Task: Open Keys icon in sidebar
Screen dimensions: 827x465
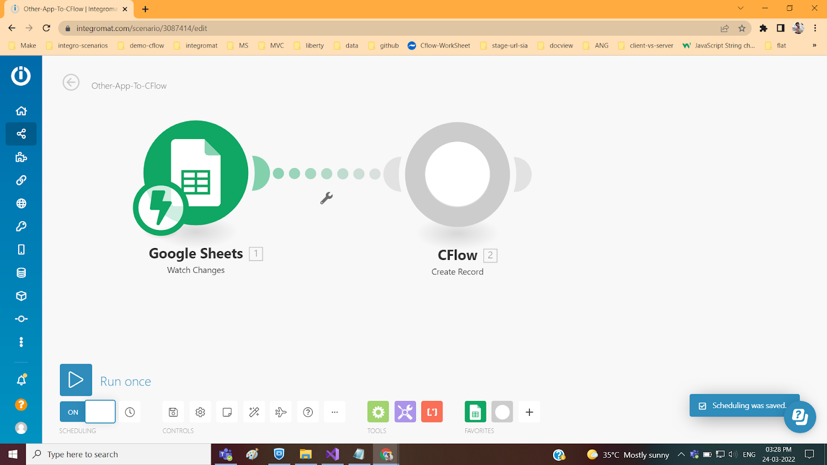Action: coord(21,226)
